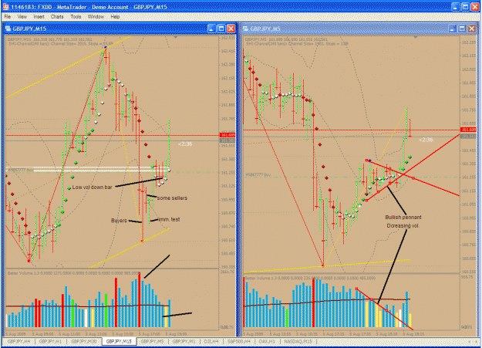Image resolution: width=482 pixels, height=348 pixels.
Task: Click the Better Volume indicator label in M5 chart
Action: (310, 278)
